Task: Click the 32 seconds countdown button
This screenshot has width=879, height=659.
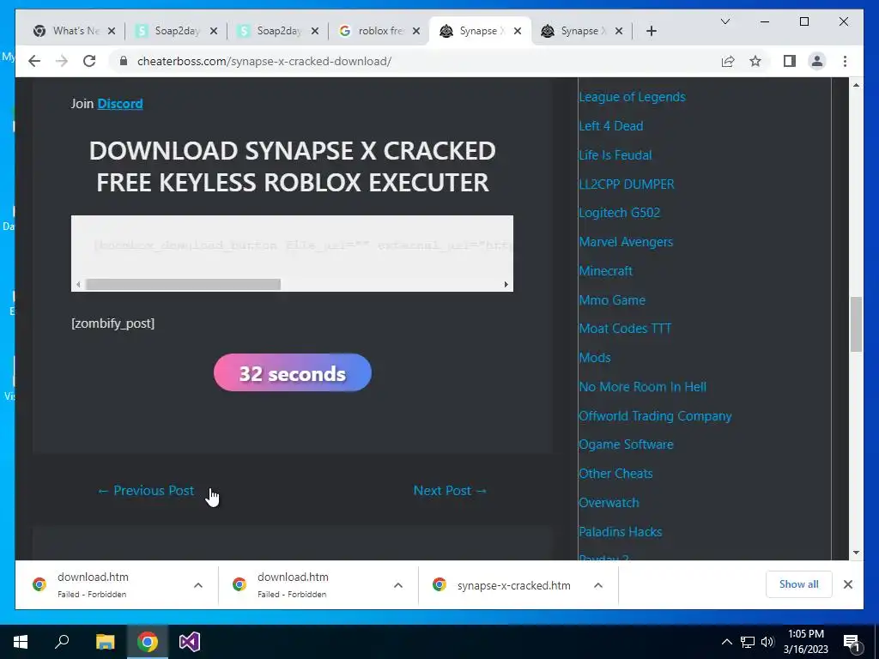Action: [293, 372]
